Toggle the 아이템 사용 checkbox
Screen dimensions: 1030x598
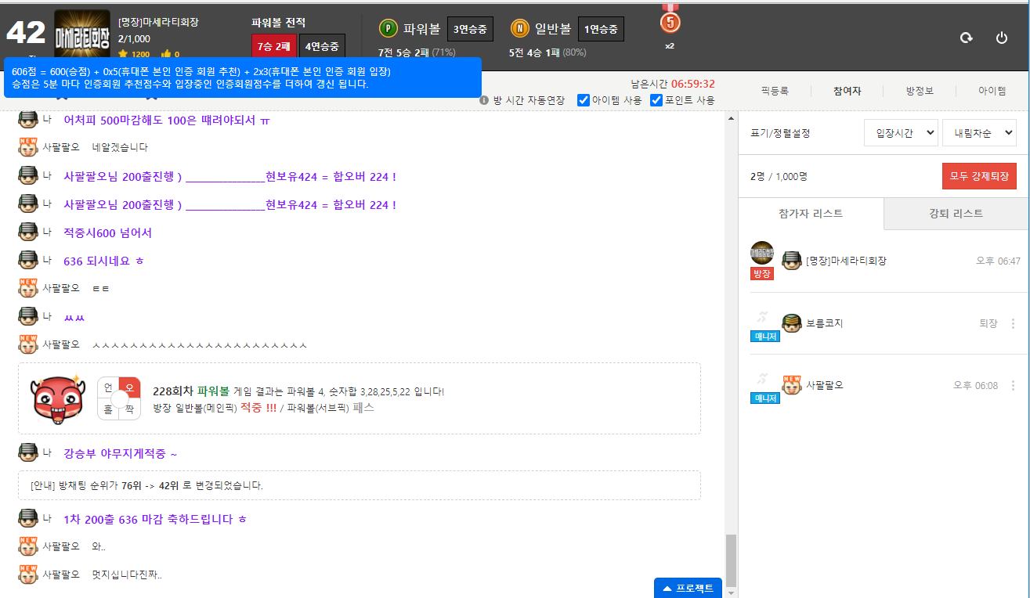(x=583, y=100)
